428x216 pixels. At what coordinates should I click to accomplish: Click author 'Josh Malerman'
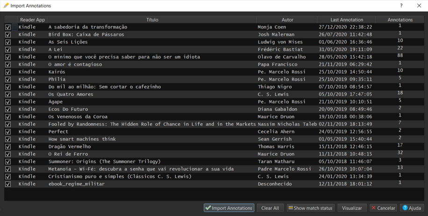[x=276, y=35]
